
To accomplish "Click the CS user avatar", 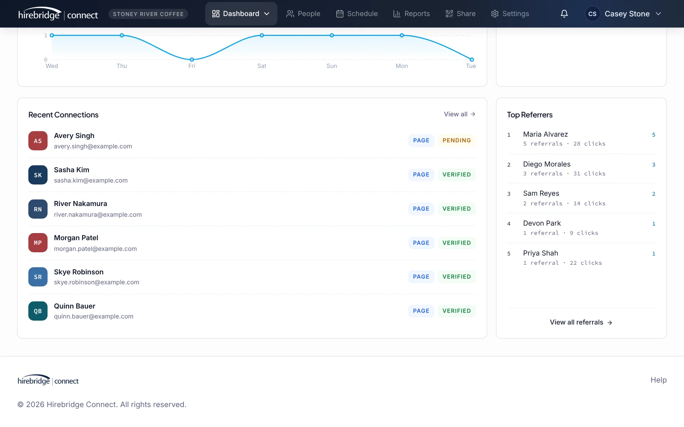I will click(592, 14).
